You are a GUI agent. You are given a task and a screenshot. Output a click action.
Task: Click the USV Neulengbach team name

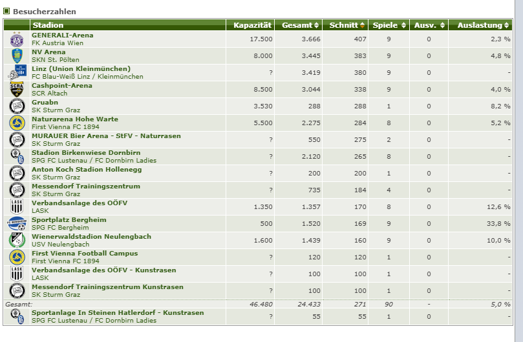coord(60,245)
